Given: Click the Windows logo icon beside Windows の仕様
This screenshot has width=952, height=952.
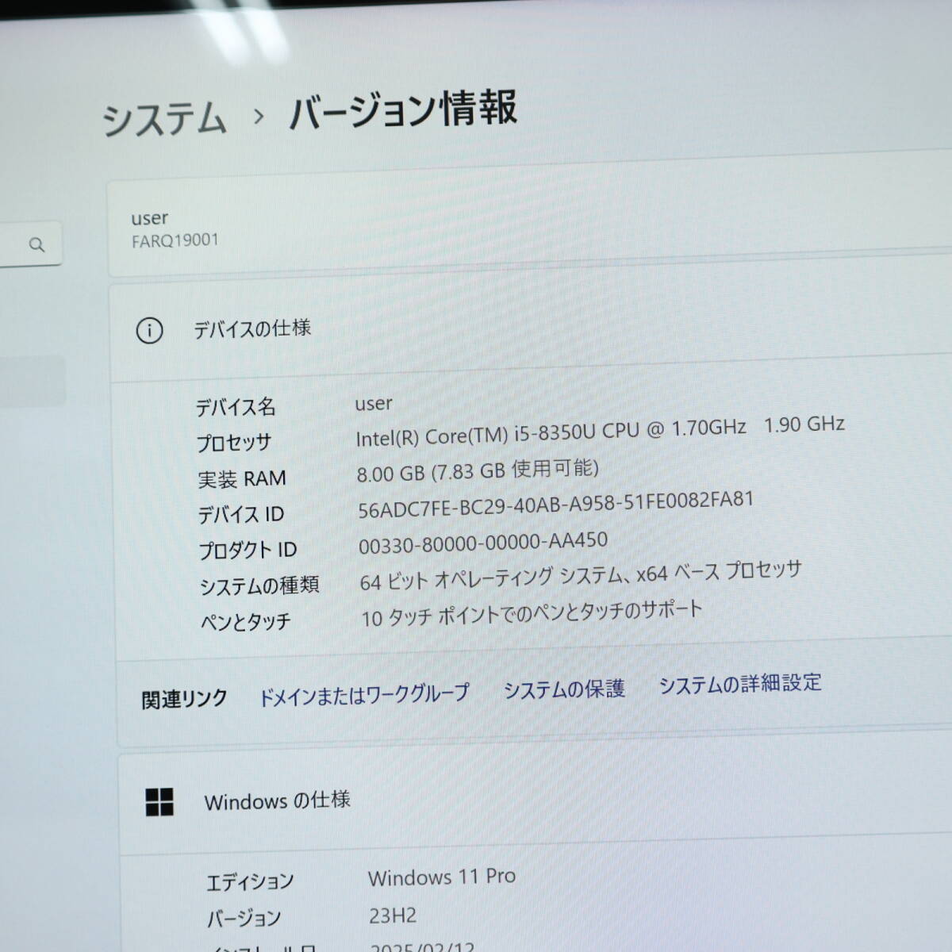Looking at the screenshot, I should click(x=159, y=802).
